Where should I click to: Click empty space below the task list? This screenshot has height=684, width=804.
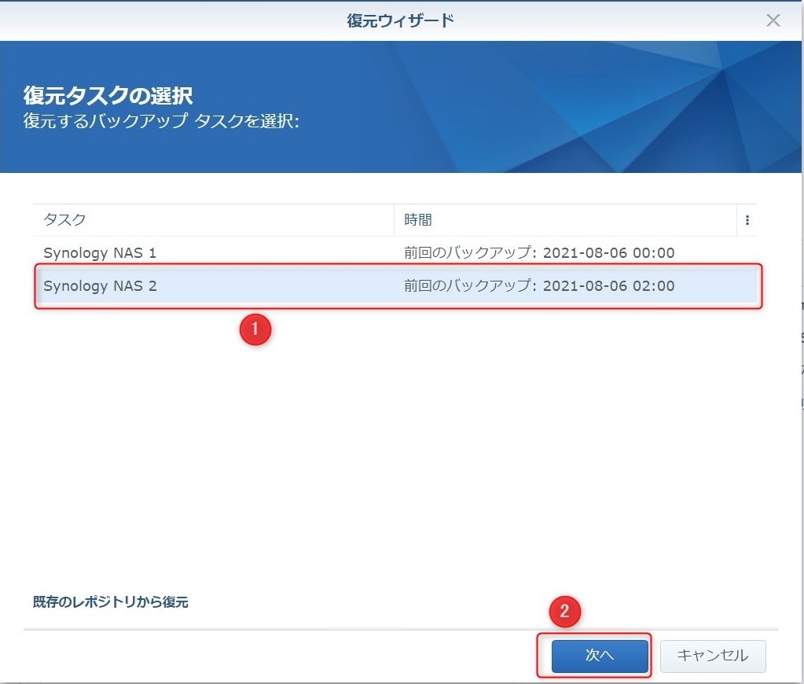tap(393, 456)
